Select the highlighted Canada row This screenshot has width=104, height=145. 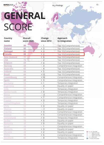44,54
